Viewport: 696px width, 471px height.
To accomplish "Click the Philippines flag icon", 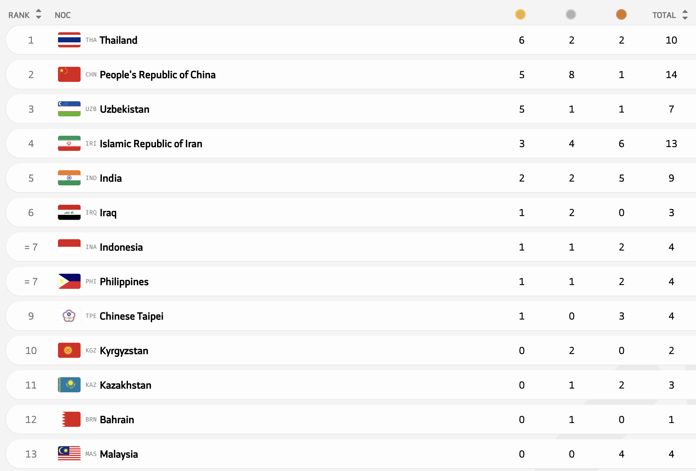I will tap(69, 281).
